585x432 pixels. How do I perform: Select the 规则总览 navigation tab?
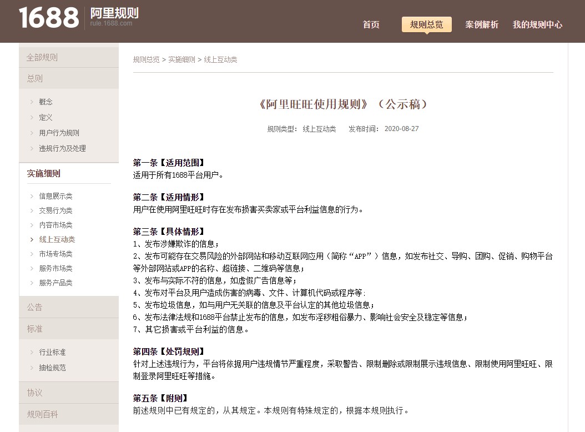tap(426, 24)
